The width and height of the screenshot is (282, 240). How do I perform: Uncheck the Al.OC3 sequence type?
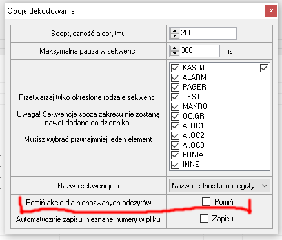pyautogui.click(x=175, y=145)
